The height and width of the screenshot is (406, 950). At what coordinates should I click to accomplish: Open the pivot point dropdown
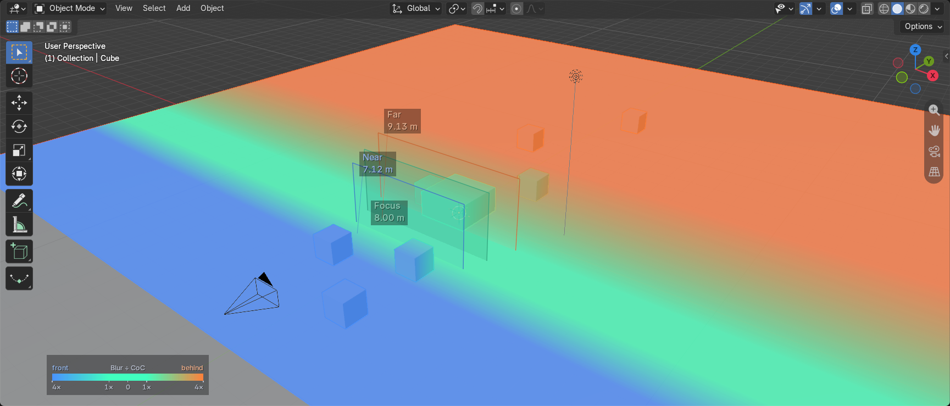tap(457, 8)
